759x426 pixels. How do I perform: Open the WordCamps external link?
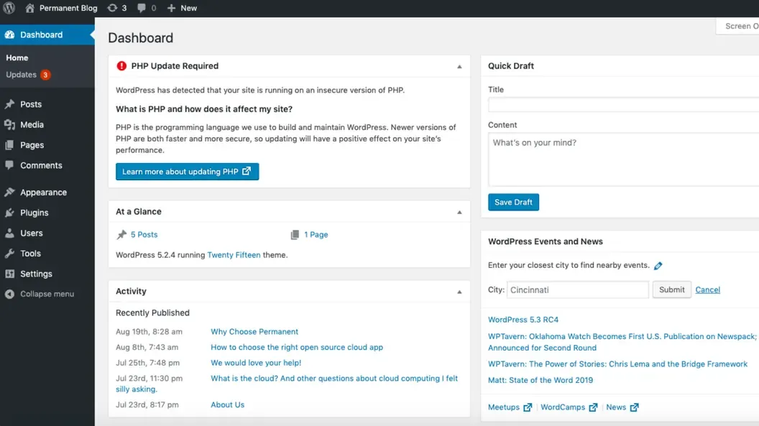click(569, 407)
